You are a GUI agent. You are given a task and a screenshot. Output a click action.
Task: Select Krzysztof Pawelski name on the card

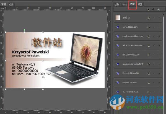click(x=30, y=52)
